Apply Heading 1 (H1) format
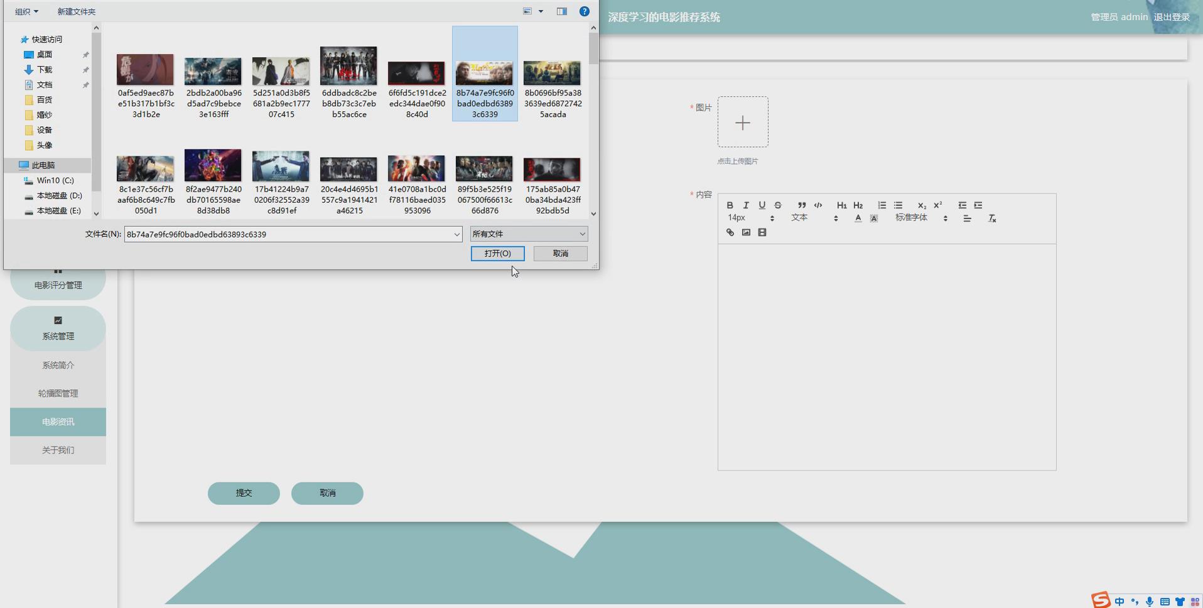 tap(842, 205)
